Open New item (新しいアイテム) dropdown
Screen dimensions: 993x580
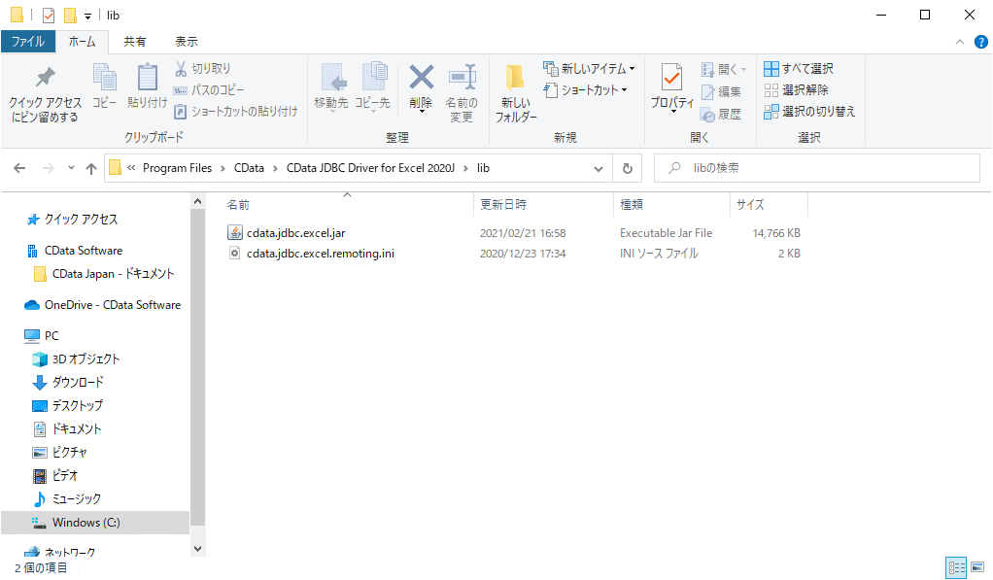point(589,68)
